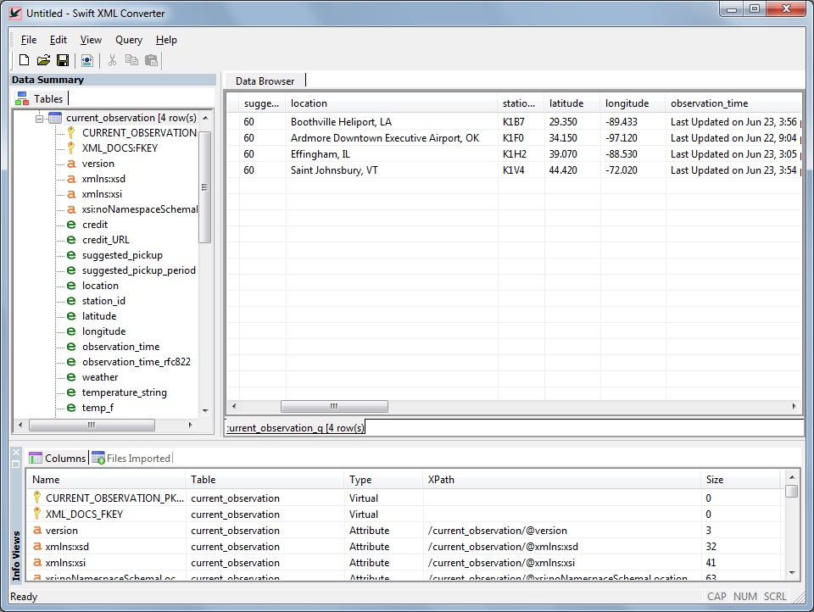This screenshot has height=612, width=814.
Task: Click the key icon beside XML_DOCS_FKEY in Columns list
Action: (36, 514)
